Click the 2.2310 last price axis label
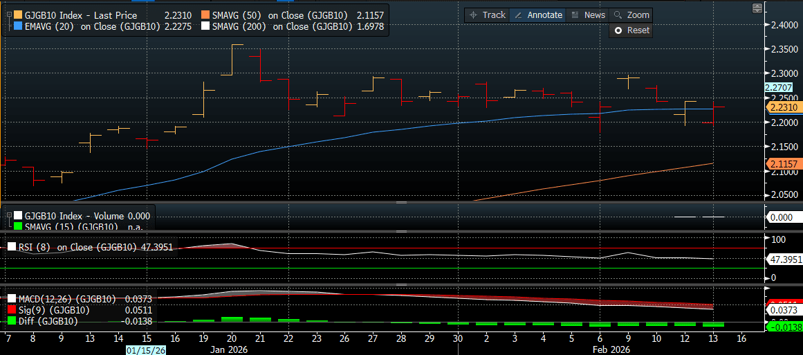803x355 pixels. [782, 107]
